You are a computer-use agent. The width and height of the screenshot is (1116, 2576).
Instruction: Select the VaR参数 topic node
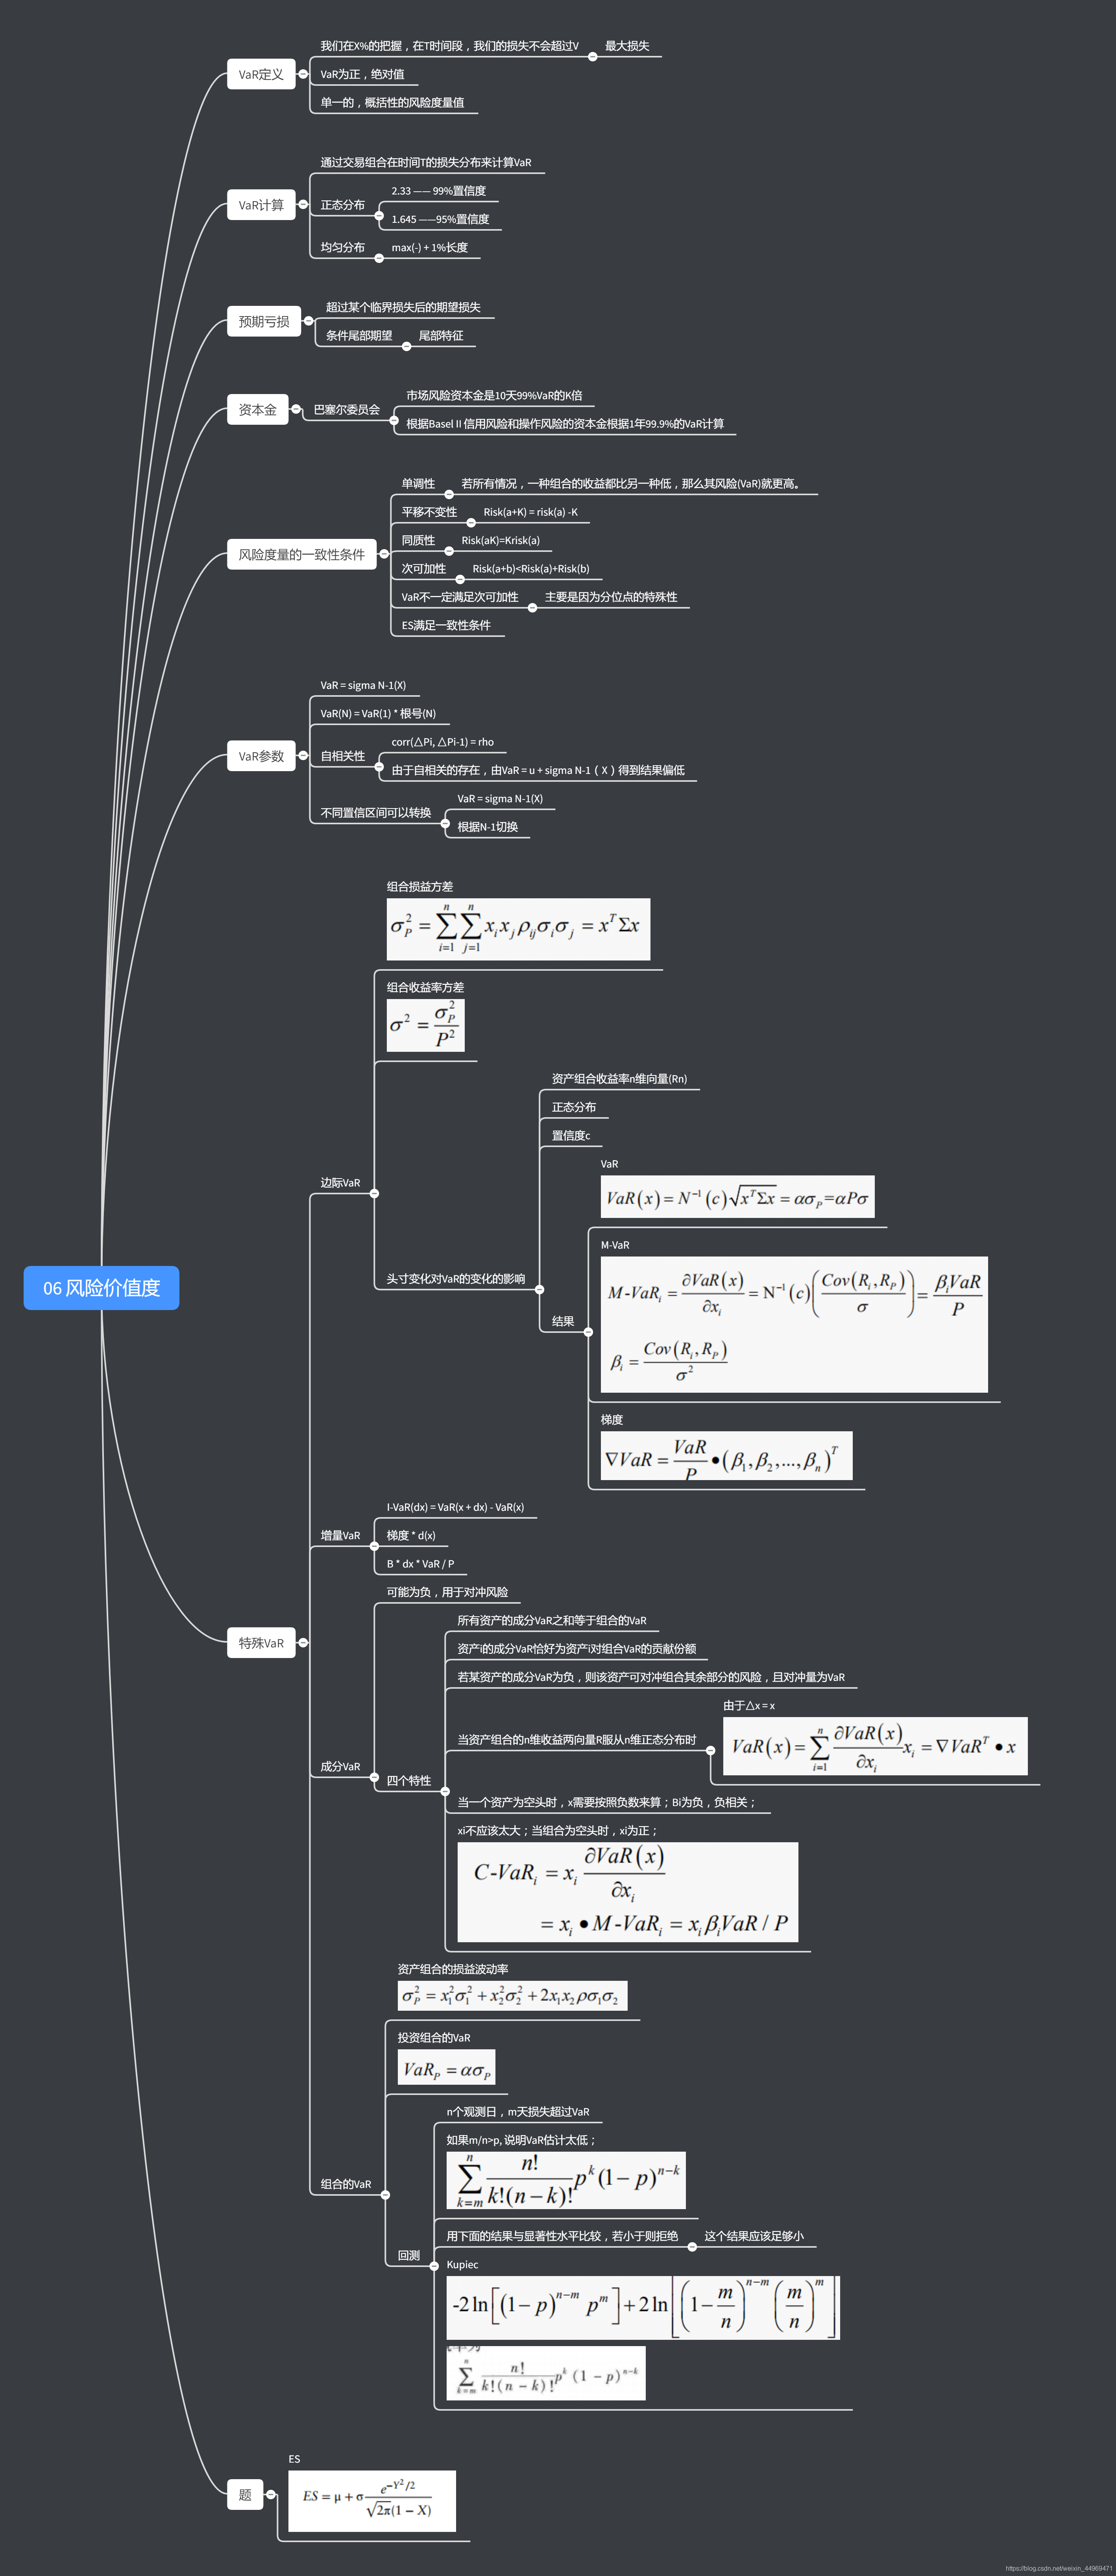(x=261, y=756)
